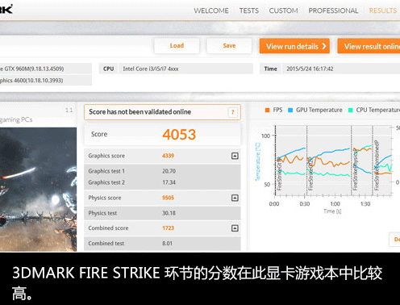This screenshot has height=305, width=400.
Task: Collapse the Physics score details
Action: click(235, 198)
